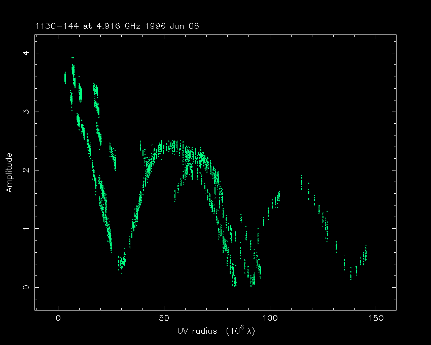Click the rightmost data cluster near UV radius 145

tap(365, 252)
